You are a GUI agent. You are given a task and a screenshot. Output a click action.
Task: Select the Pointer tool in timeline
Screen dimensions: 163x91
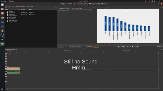(x=6, y=51)
